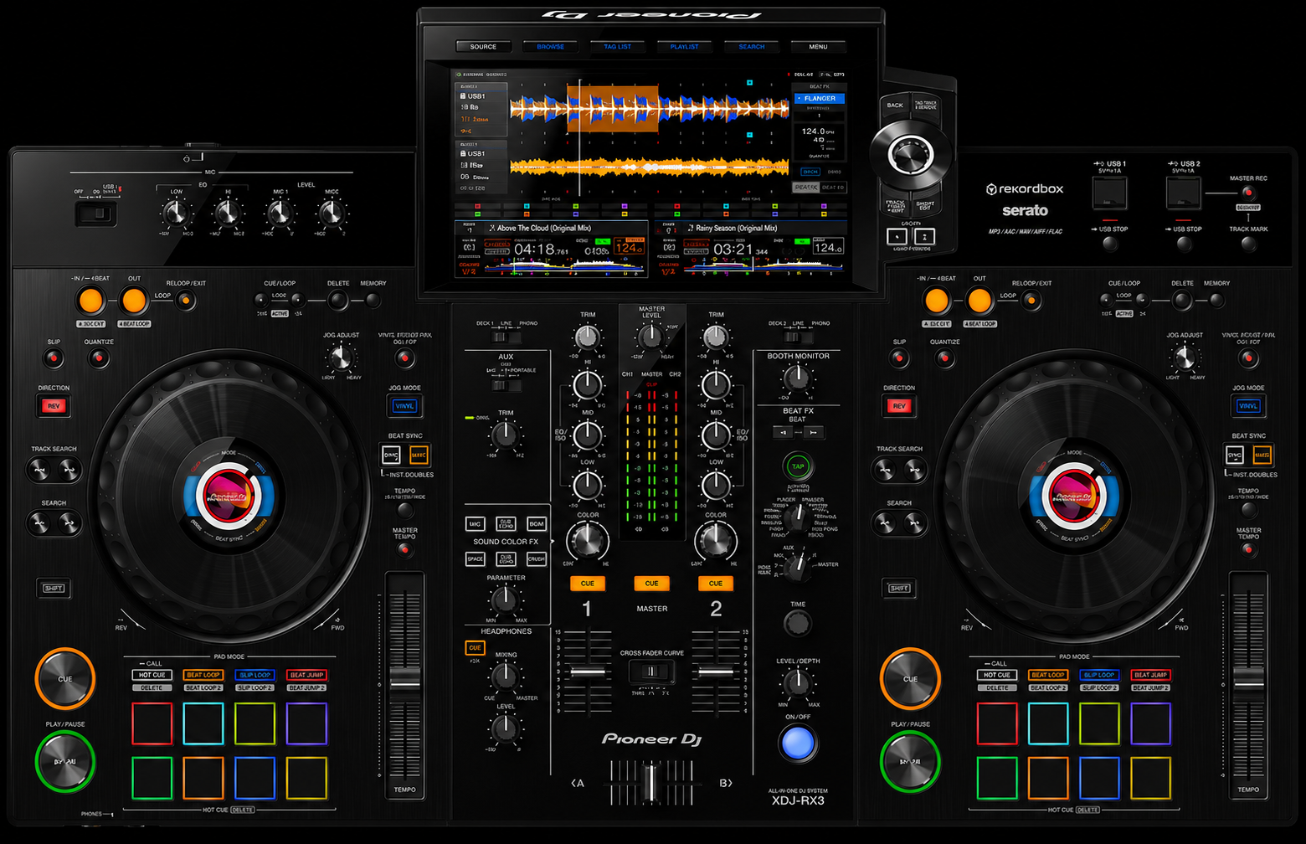The image size is (1306, 844).
Task: Stop the USB 1 device
Action: pos(1109,244)
